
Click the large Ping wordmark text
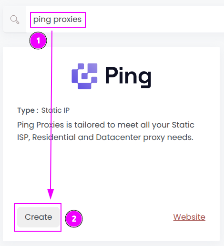128,77
